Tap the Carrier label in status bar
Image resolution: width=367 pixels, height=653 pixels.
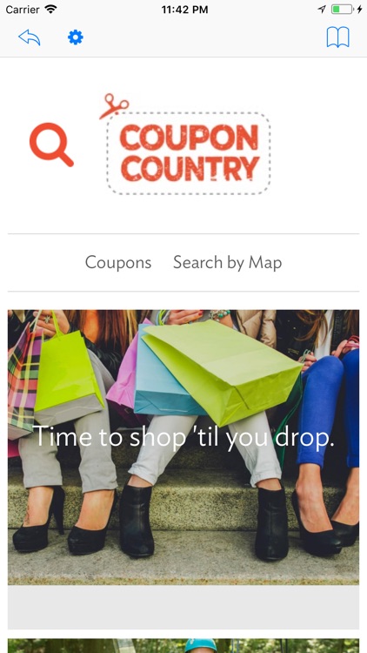(22, 10)
